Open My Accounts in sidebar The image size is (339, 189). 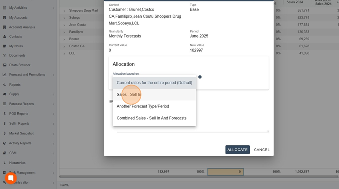(x=18, y=18)
